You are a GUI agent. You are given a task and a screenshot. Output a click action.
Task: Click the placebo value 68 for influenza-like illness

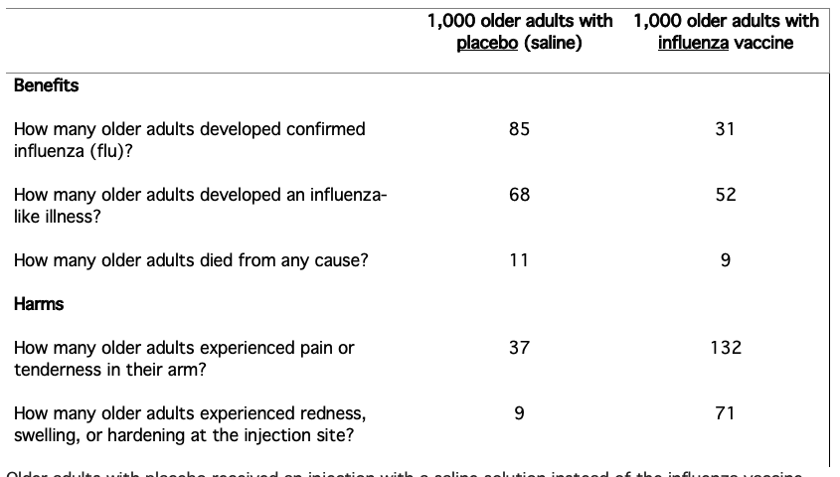[519, 195]
